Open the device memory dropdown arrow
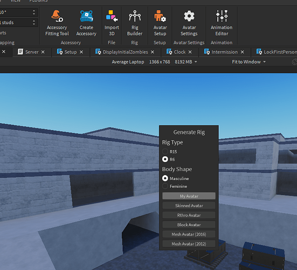 (x=196, y=62)
